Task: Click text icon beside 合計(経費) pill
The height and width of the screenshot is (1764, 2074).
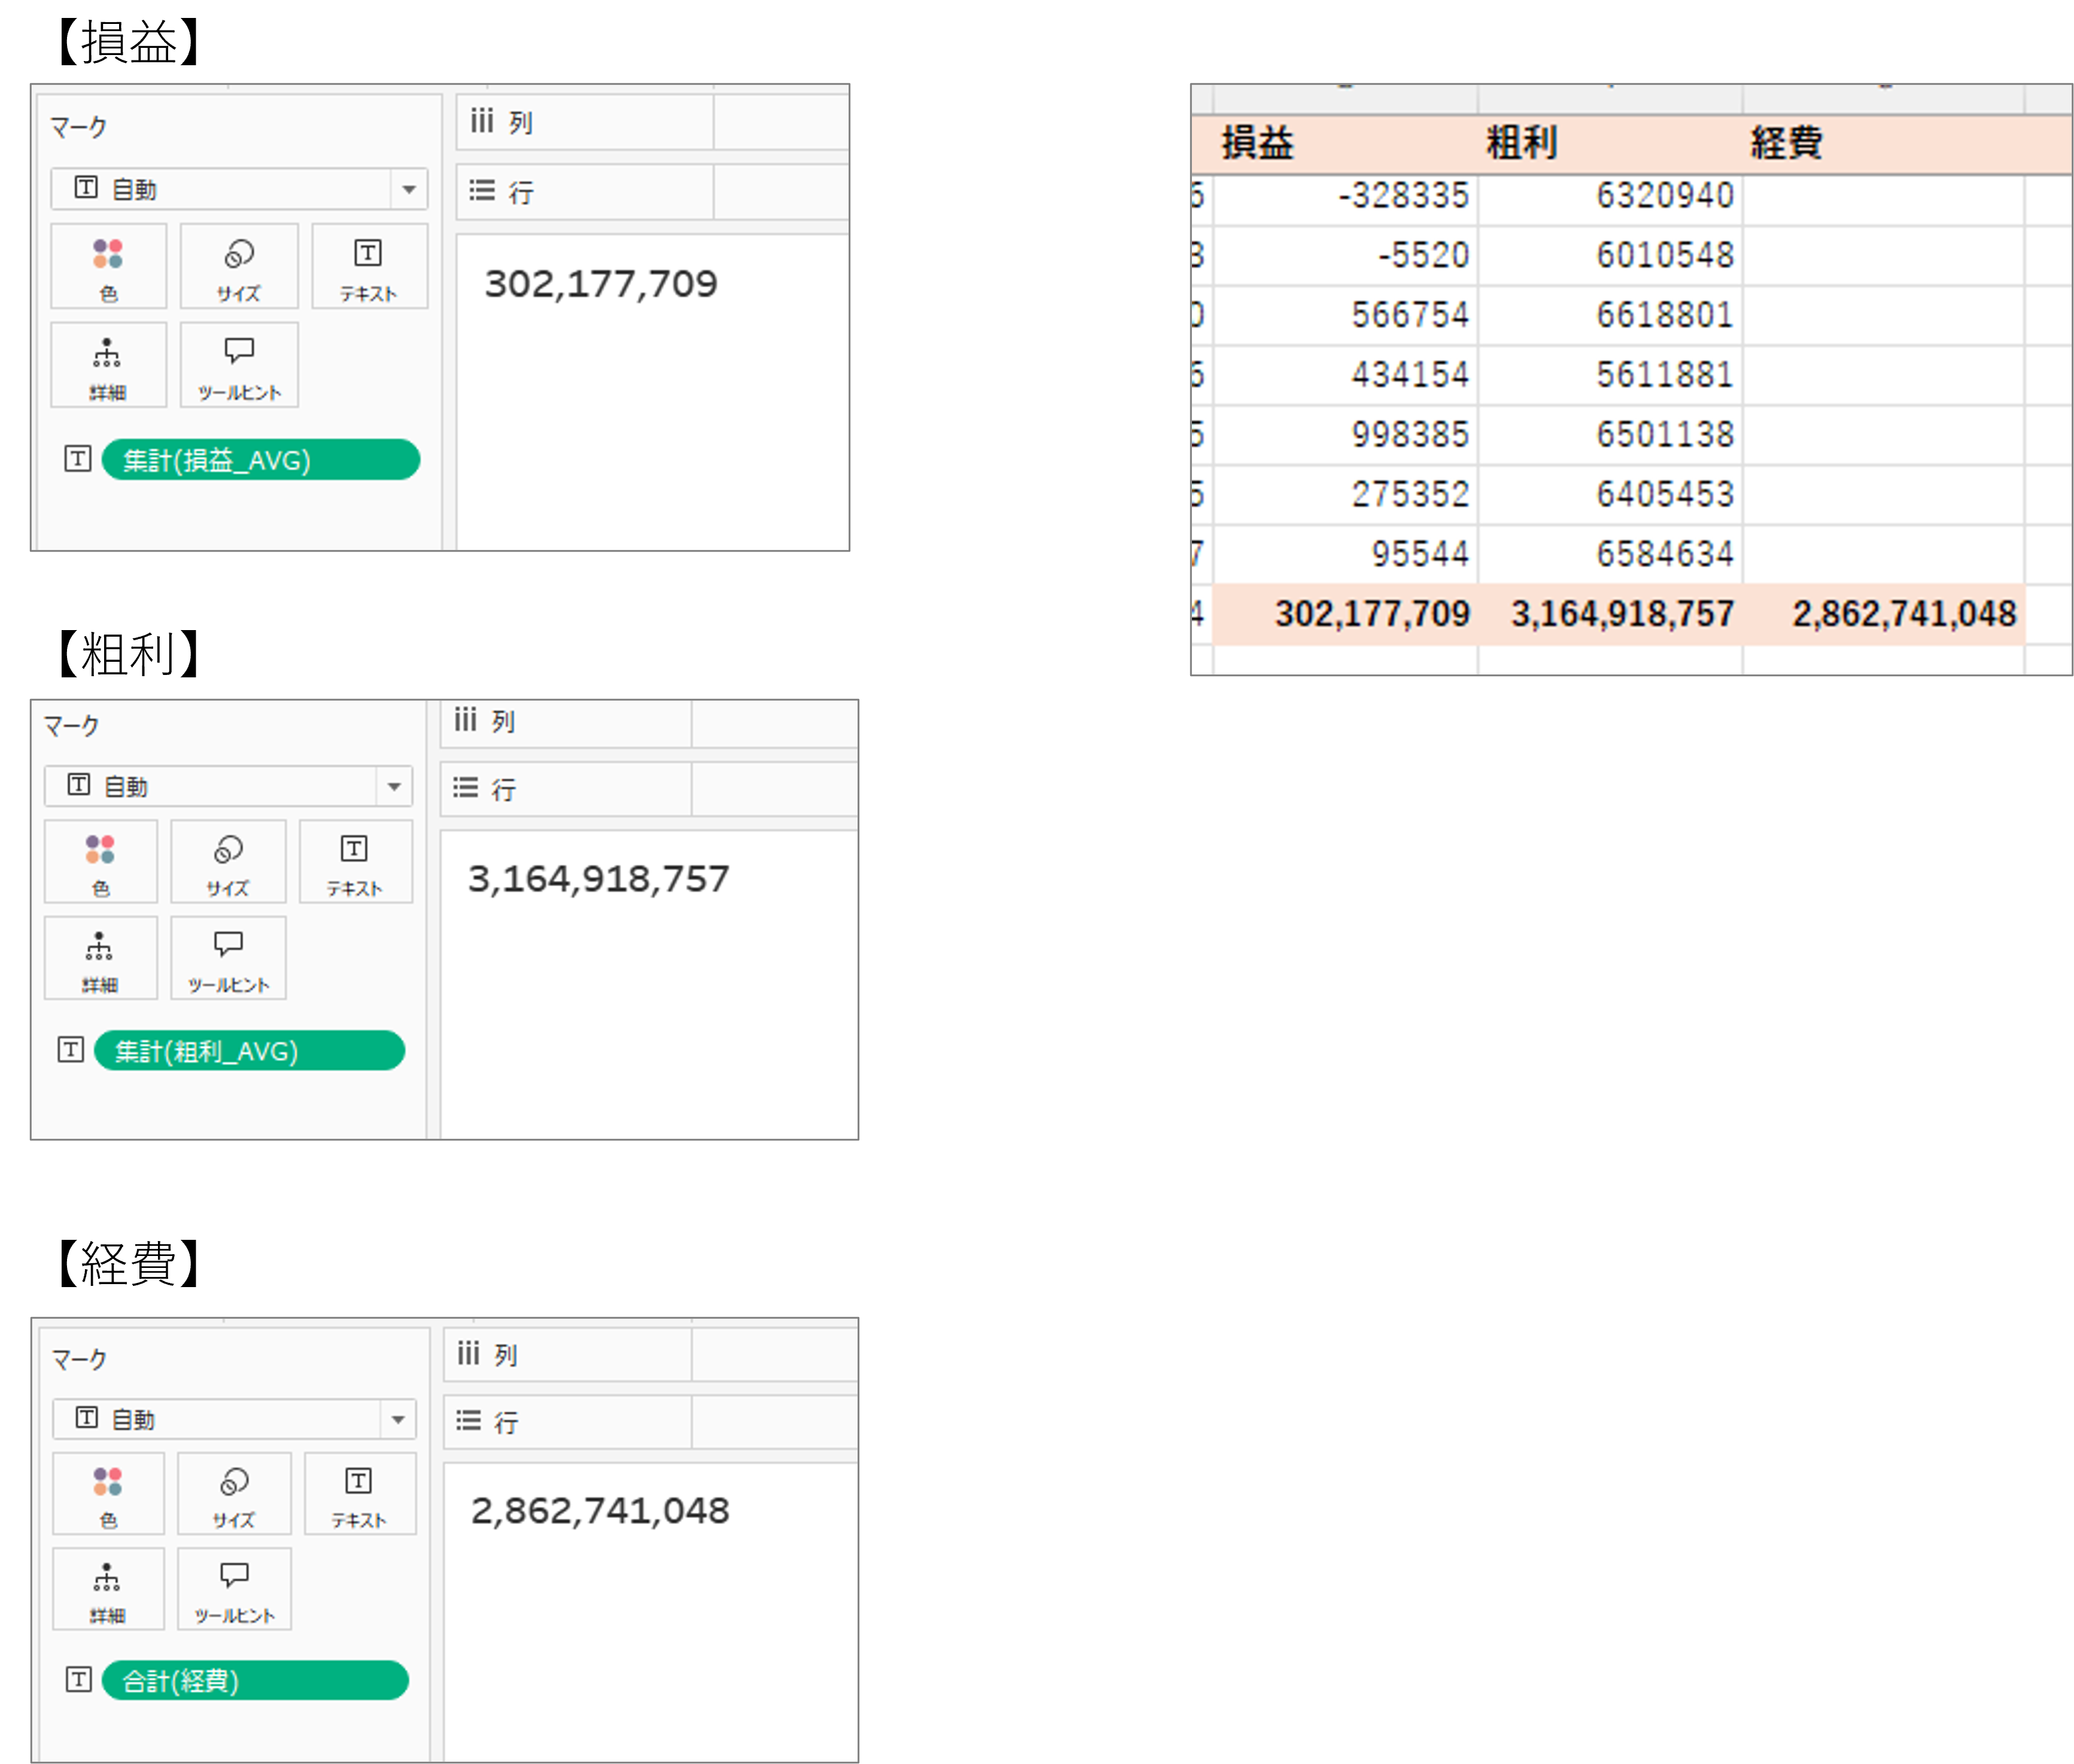Action: coord(78,1679)
